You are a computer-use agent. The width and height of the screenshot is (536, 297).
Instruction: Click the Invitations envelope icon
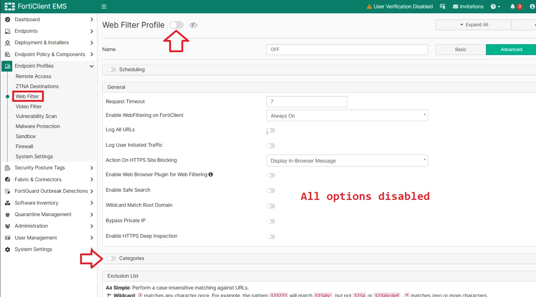click(456, 6)
